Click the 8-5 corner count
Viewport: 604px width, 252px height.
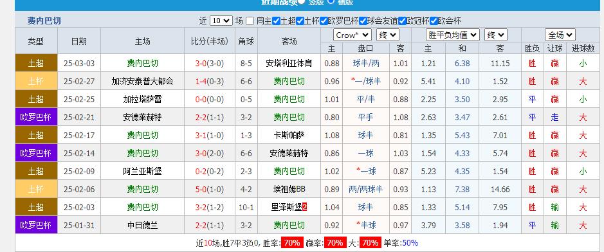coord(246,63)
